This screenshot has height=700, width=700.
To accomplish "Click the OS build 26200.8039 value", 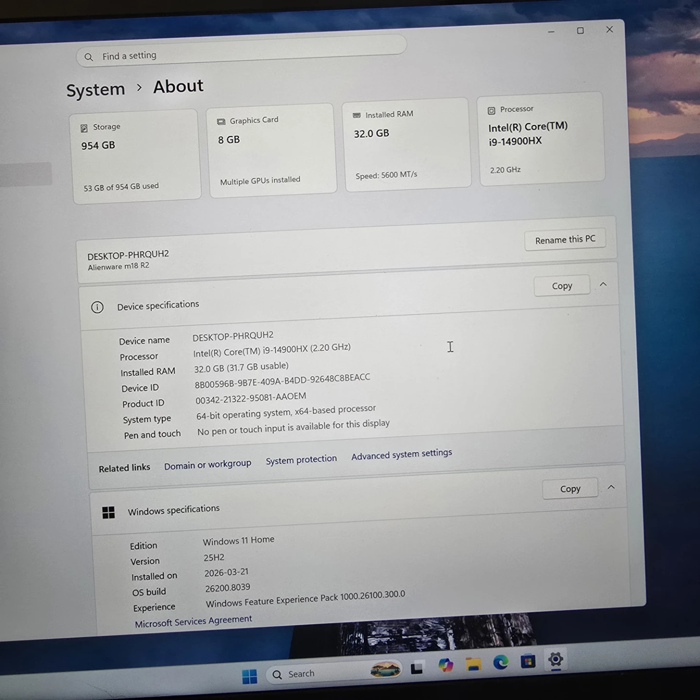I will coord(227,588).
